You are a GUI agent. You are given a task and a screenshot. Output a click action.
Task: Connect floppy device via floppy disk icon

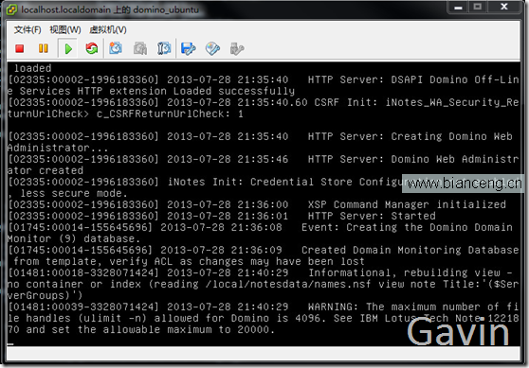pyautogui.click(x=189, y=48)
